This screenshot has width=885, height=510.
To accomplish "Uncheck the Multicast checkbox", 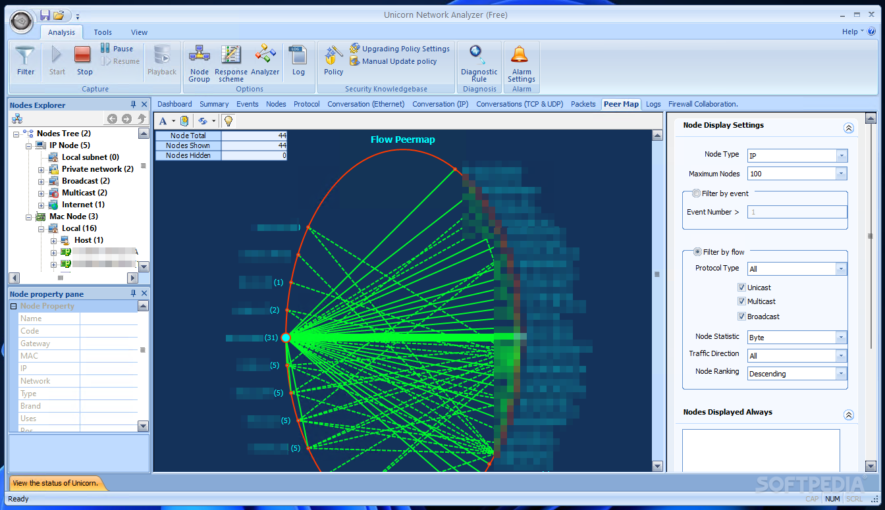I will point(742,301).
